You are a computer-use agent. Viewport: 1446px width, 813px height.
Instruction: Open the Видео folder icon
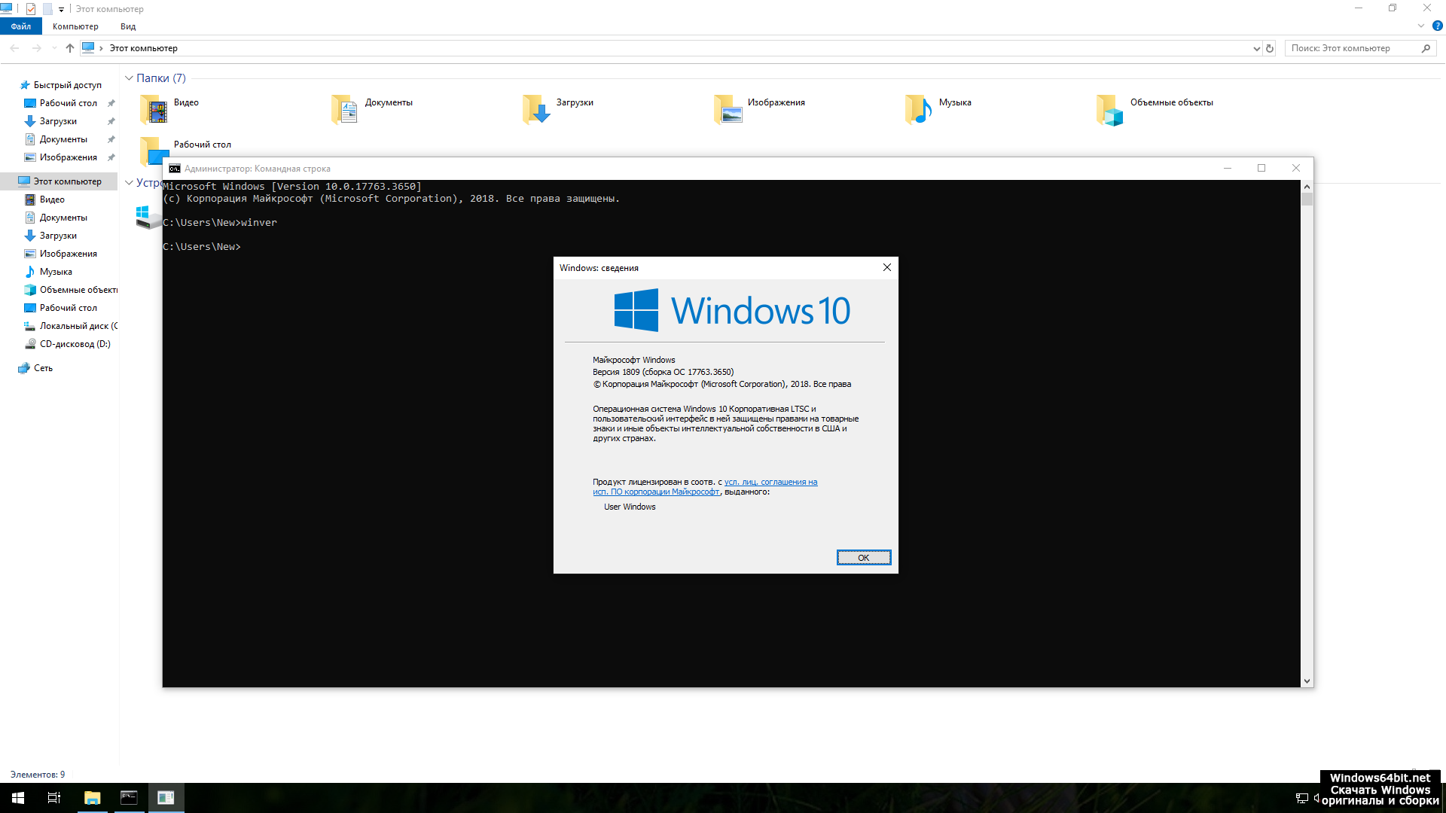click(x=154, y=110)
